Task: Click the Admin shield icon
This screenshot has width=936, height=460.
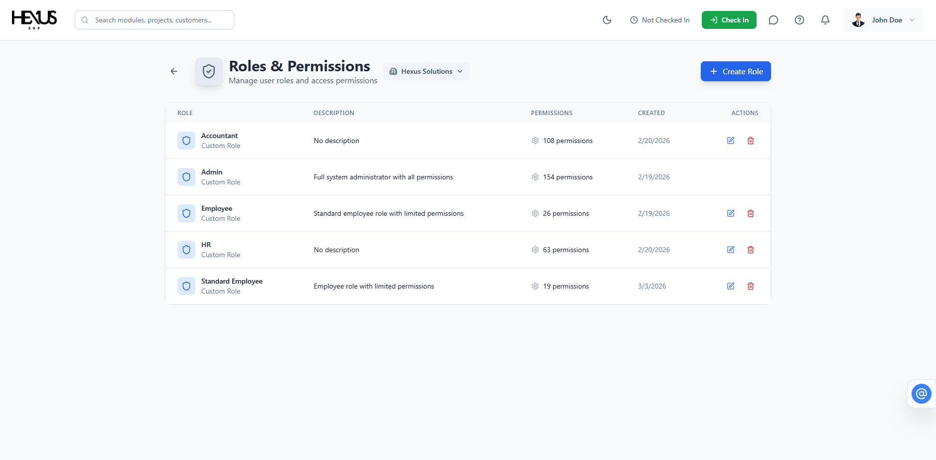Action: tap(186, 177)
